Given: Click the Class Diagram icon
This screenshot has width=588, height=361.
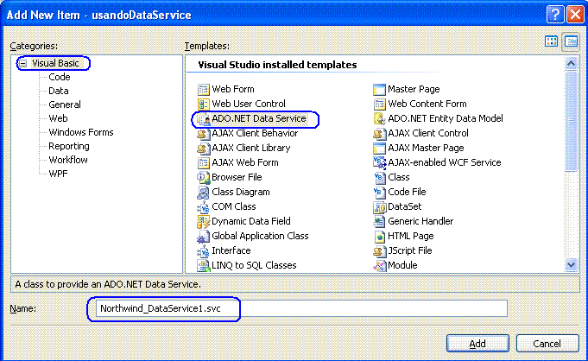Looking at the screenshot, I should tap(203, 192).
